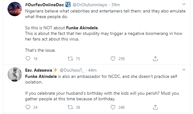
Task: Open more options chevron on DuchessT_ tweet
Action: tap(184, 69)
